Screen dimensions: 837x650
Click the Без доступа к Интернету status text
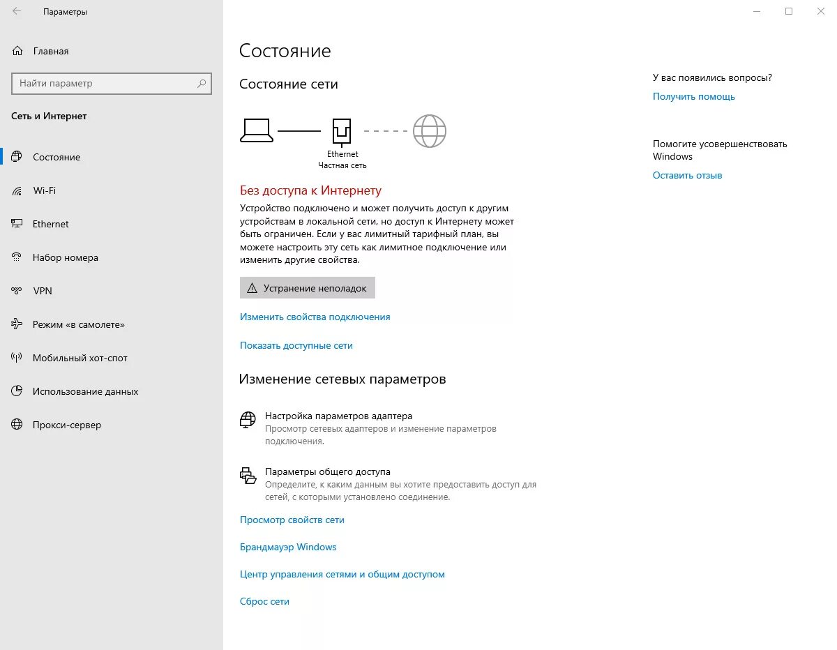point(310,190)
